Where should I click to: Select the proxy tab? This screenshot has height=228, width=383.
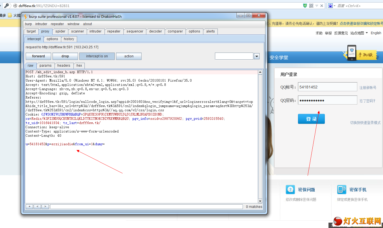pyautogui.click(x=45, y=31)
